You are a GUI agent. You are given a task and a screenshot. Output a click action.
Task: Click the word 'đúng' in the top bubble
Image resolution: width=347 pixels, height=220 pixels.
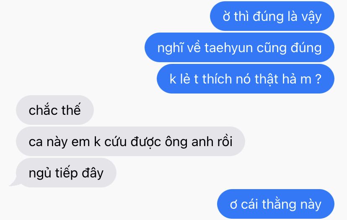pos(268,17)
